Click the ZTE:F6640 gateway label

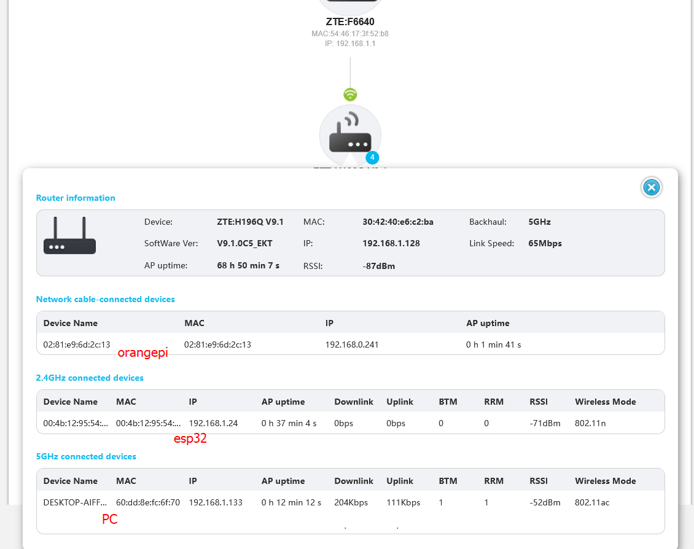pos(350,21)
